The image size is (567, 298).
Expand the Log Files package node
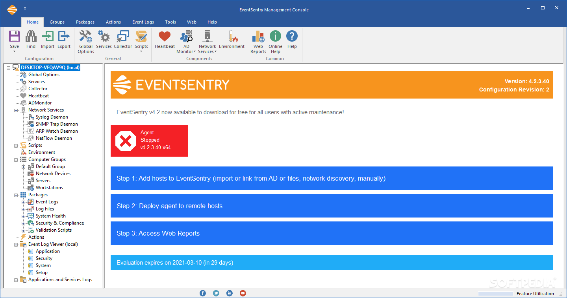coord(24,209)
